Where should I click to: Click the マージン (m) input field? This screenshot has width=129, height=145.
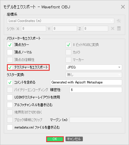[96, 120]
